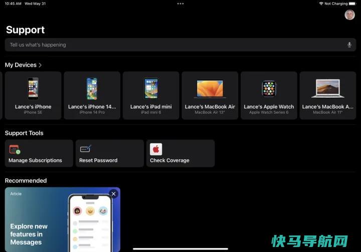Tap the home indicator bar at bottom
361x252 pixels.
[x=180, y=249]
